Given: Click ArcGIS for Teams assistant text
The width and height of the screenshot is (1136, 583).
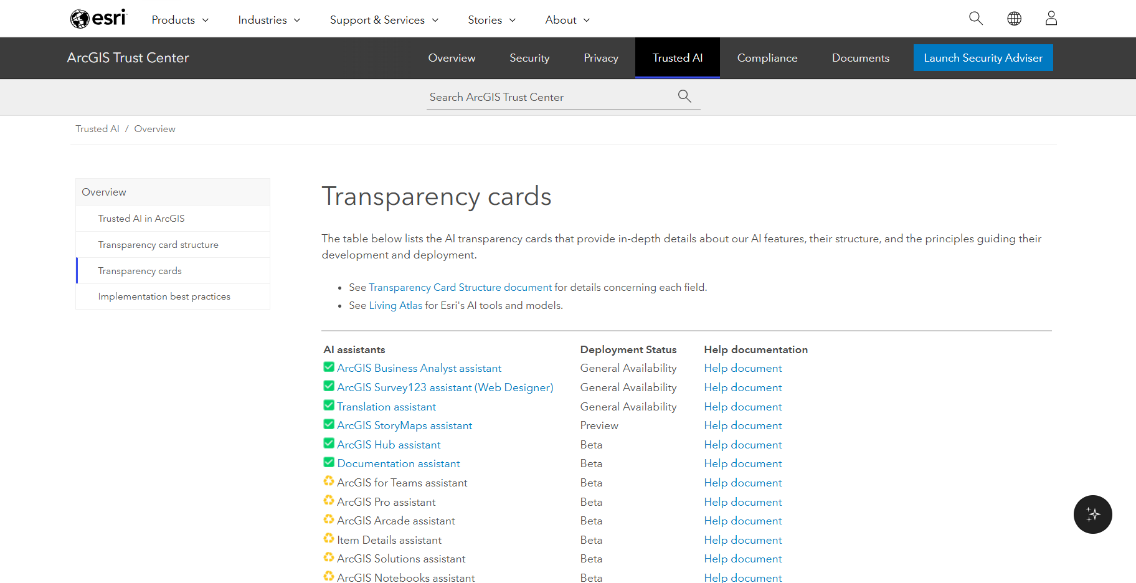Looking at the screenshot, I should (402, 483).
